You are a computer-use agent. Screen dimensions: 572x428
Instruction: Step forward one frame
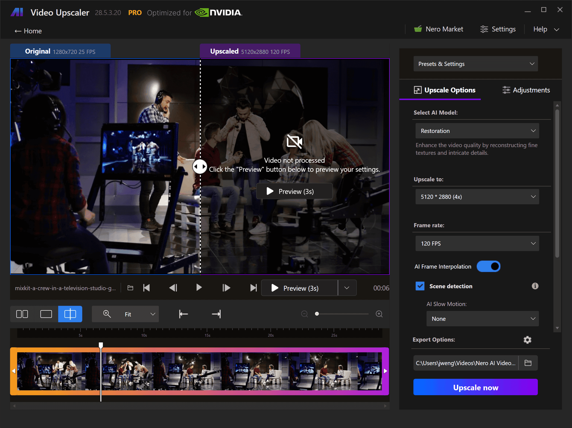[x=226, y=288]
